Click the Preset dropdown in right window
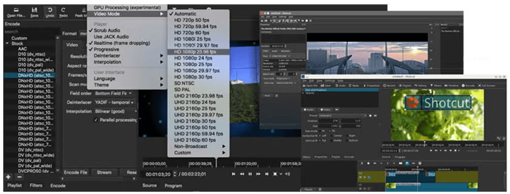Image resolution: width=510 pixels, height=194 pixels. click(343, 116)
